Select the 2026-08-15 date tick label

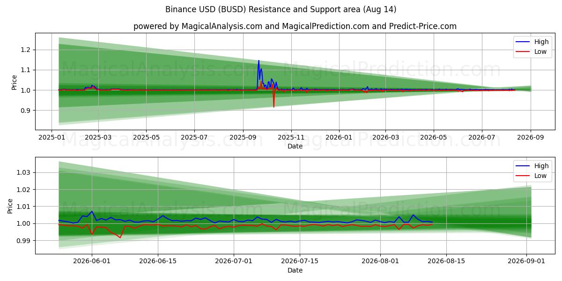pyautogui.click(x=446, y=261)
